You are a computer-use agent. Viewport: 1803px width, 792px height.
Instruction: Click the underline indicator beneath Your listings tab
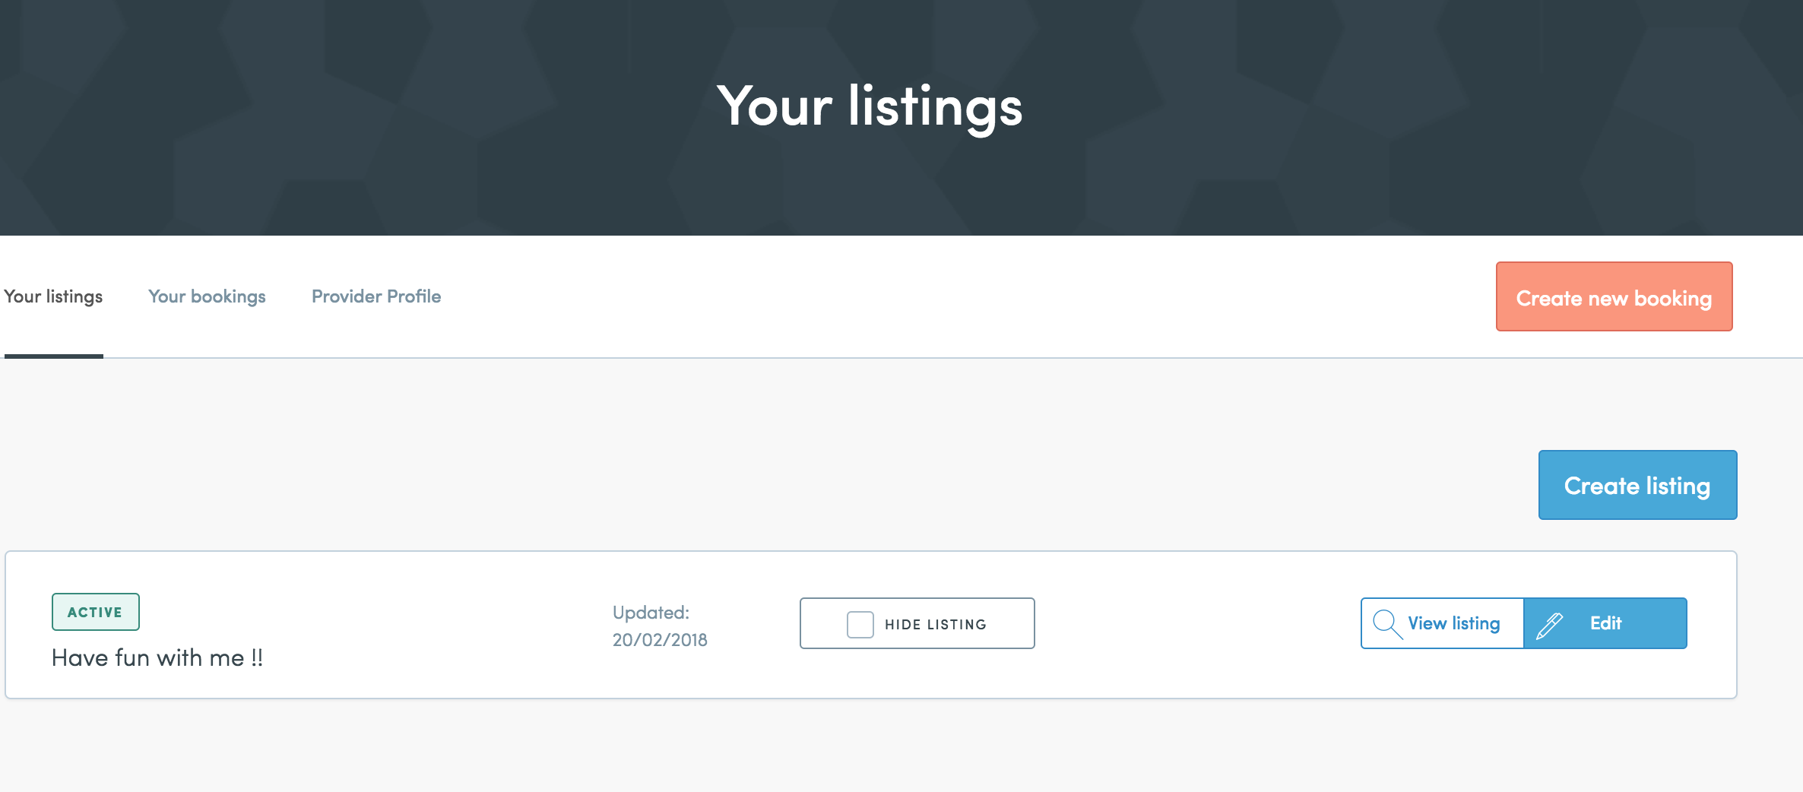coord(53,356)
